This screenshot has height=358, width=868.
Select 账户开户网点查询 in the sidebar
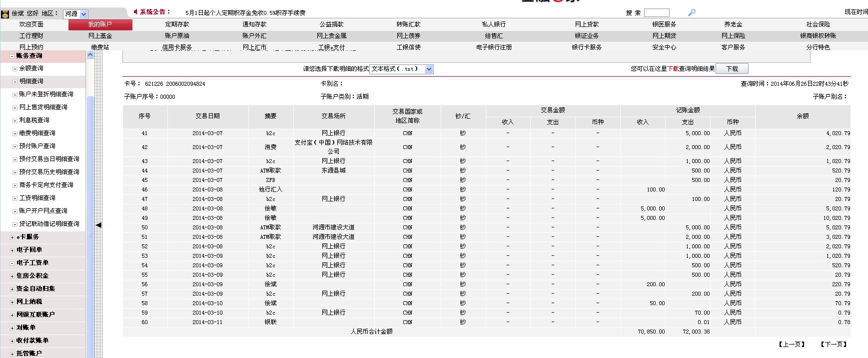[x=43, y=211]
